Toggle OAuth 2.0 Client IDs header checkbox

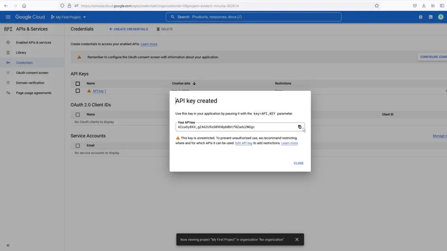77,115
